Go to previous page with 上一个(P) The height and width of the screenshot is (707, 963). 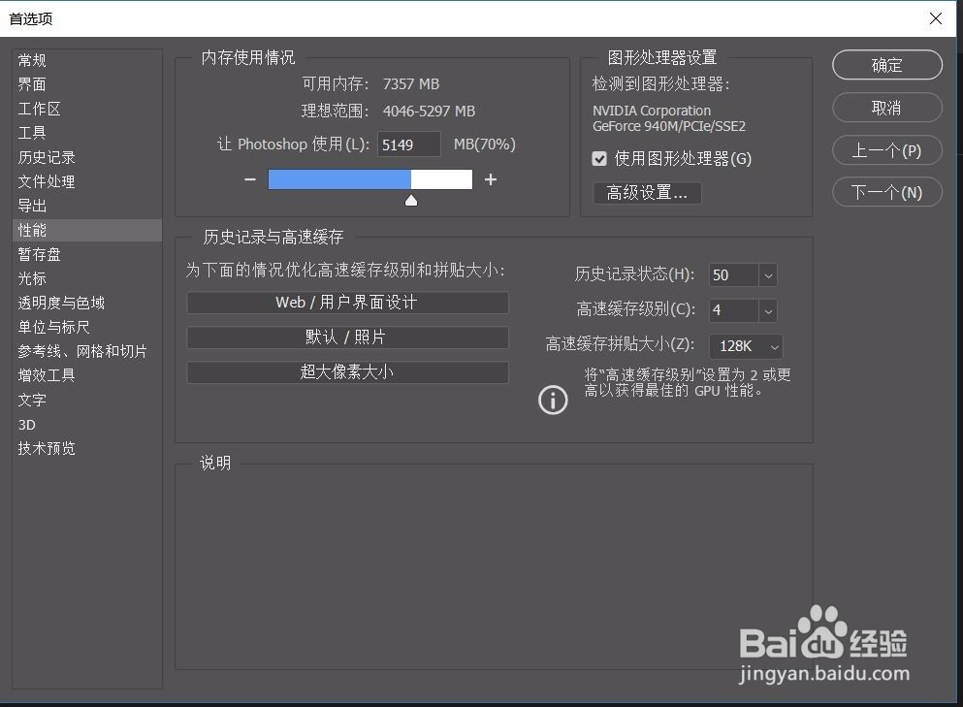[x=886, y=150]
